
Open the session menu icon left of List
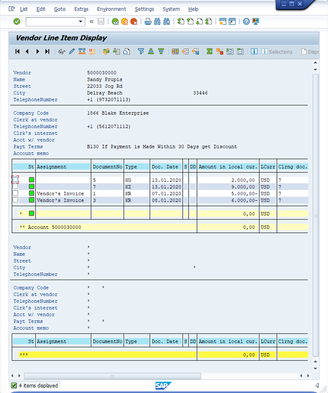click(x=12, y=9)
